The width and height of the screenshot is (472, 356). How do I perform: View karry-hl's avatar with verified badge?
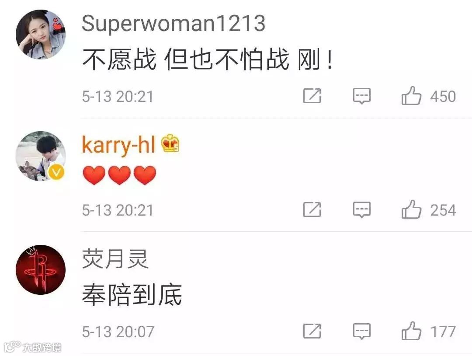[x=41, y=156]
